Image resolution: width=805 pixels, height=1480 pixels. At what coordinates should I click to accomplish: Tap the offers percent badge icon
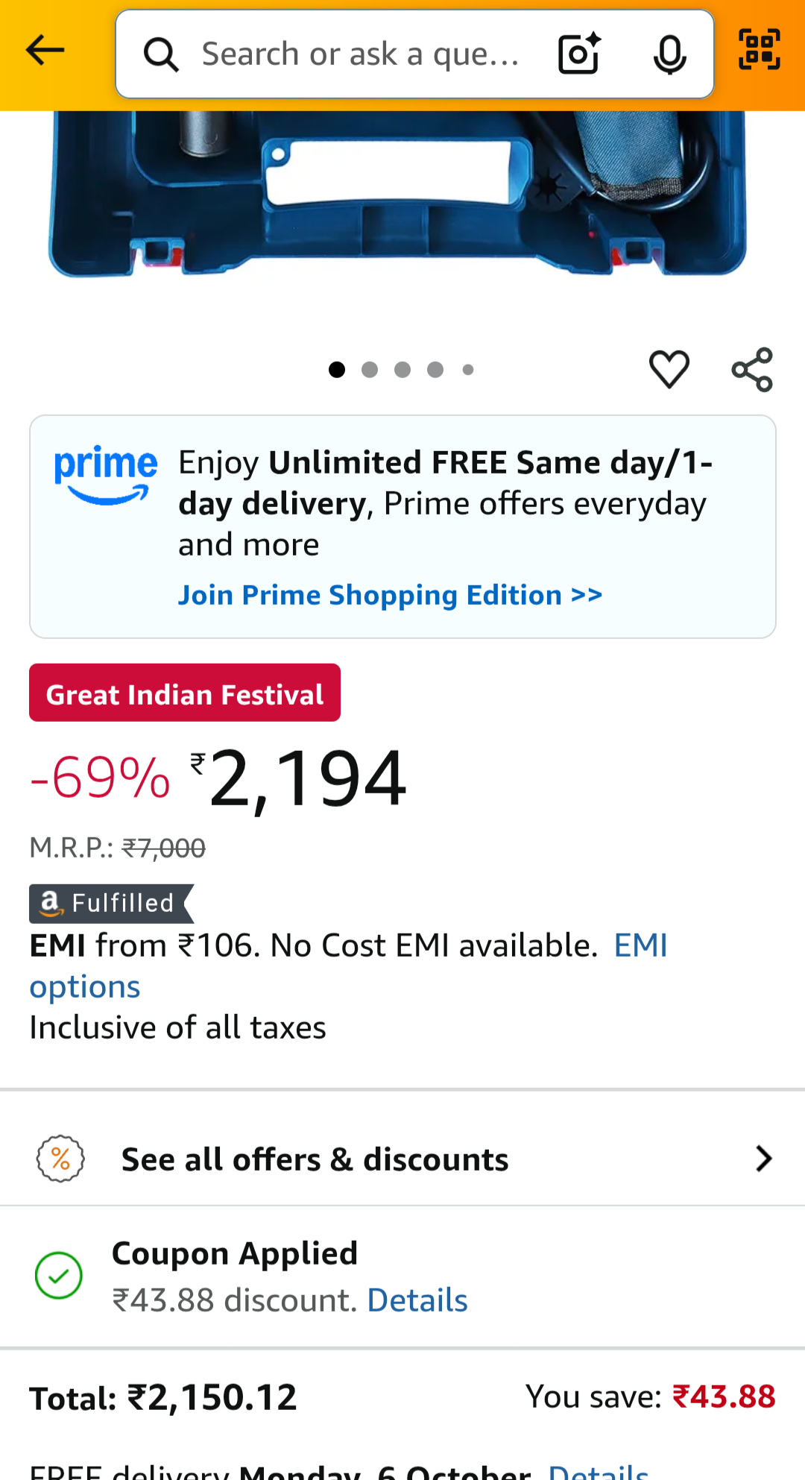click(x=60, y=1159)
